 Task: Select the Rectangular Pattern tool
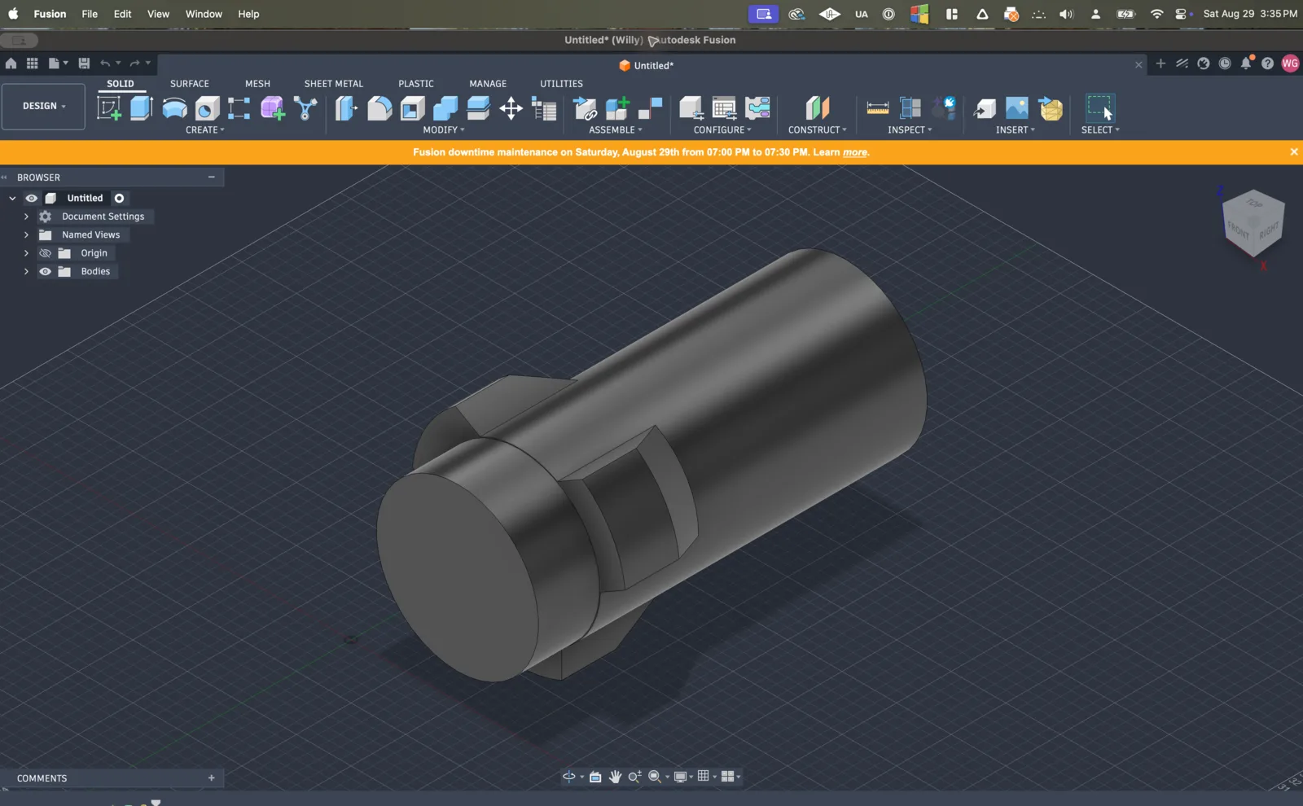coord(239,108)
